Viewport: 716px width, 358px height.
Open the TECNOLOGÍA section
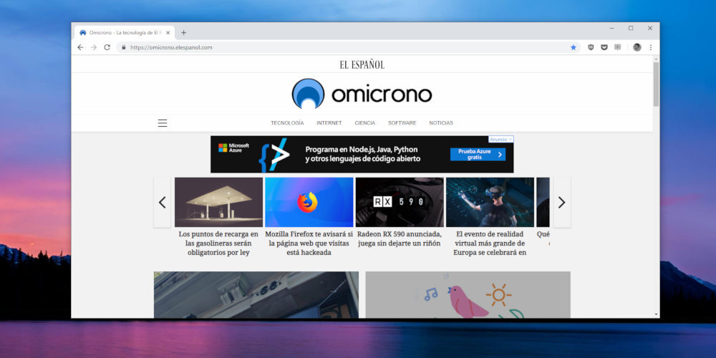tap(287, 123)
